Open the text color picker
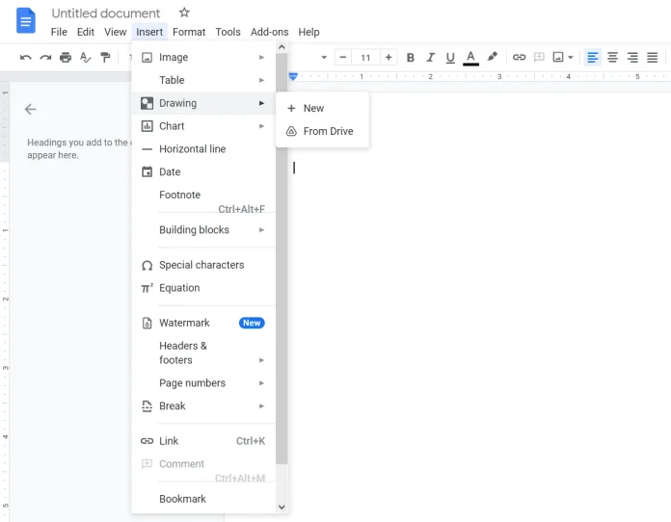The height and width of the screenshot is (522, 671). click(470, 58)
